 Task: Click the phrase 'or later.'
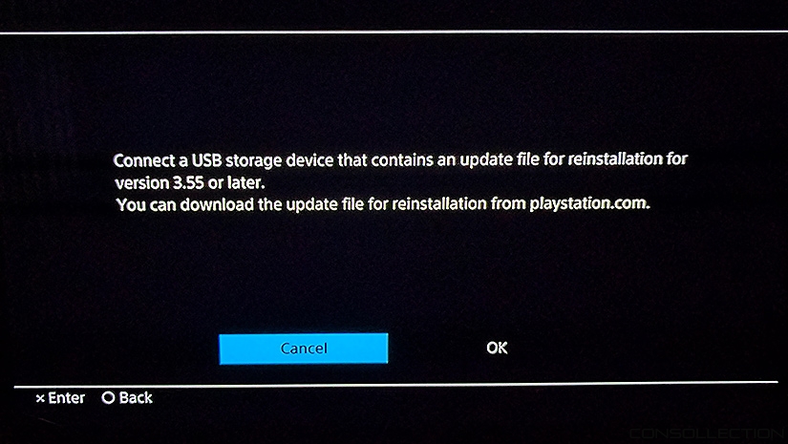click(236, 182)
